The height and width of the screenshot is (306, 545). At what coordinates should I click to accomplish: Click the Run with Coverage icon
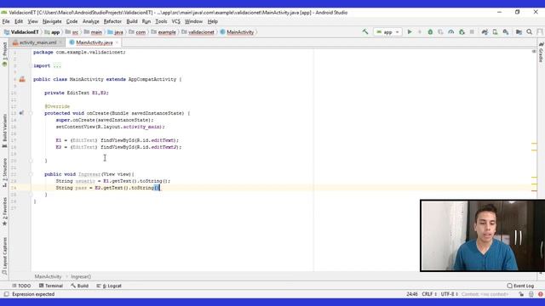[440, 32]
